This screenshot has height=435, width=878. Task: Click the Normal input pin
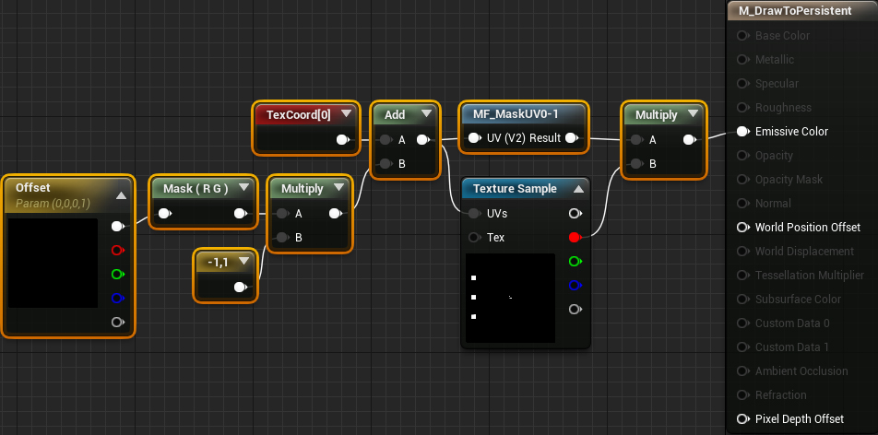pyautogui.click(x=743, y=204)
